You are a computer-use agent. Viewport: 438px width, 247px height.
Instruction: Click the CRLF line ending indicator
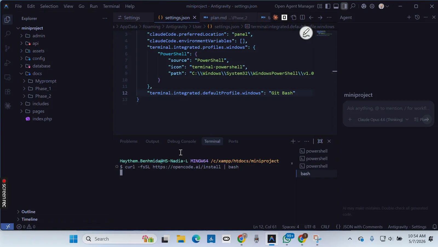pos(325,227)
